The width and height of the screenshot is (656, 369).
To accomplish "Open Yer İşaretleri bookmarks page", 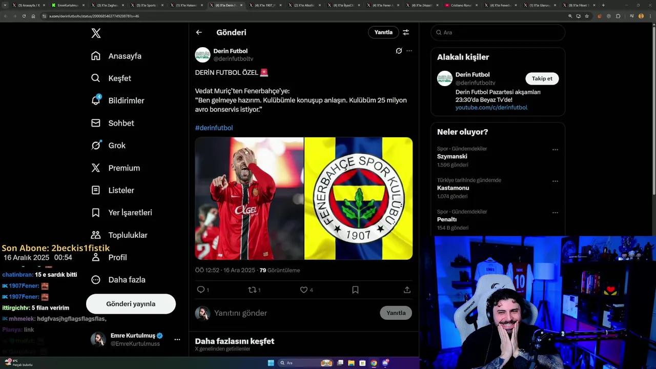I will (121, 213).
